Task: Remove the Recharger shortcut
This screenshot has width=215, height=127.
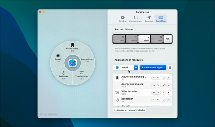Action: (169, 100)
